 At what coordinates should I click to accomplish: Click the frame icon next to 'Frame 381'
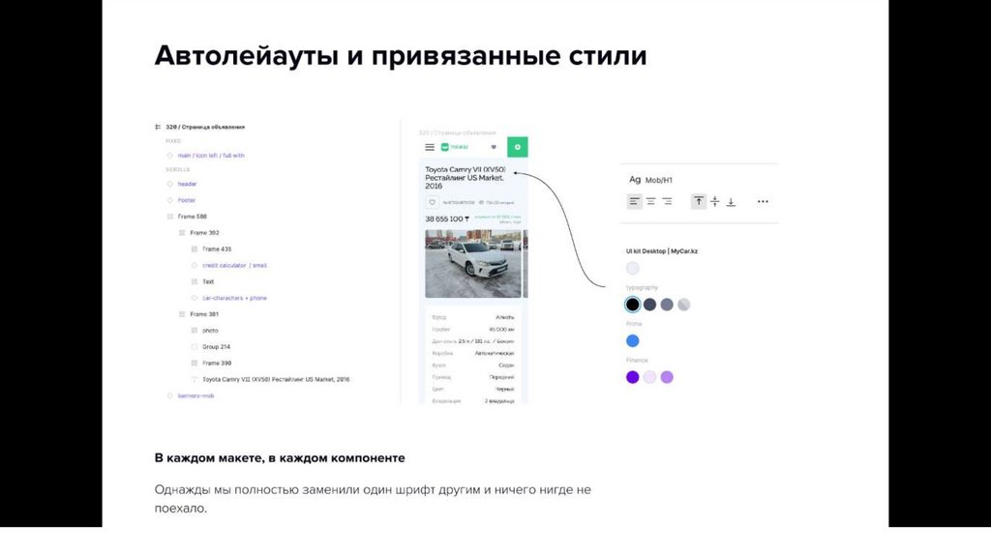[182, 314]
